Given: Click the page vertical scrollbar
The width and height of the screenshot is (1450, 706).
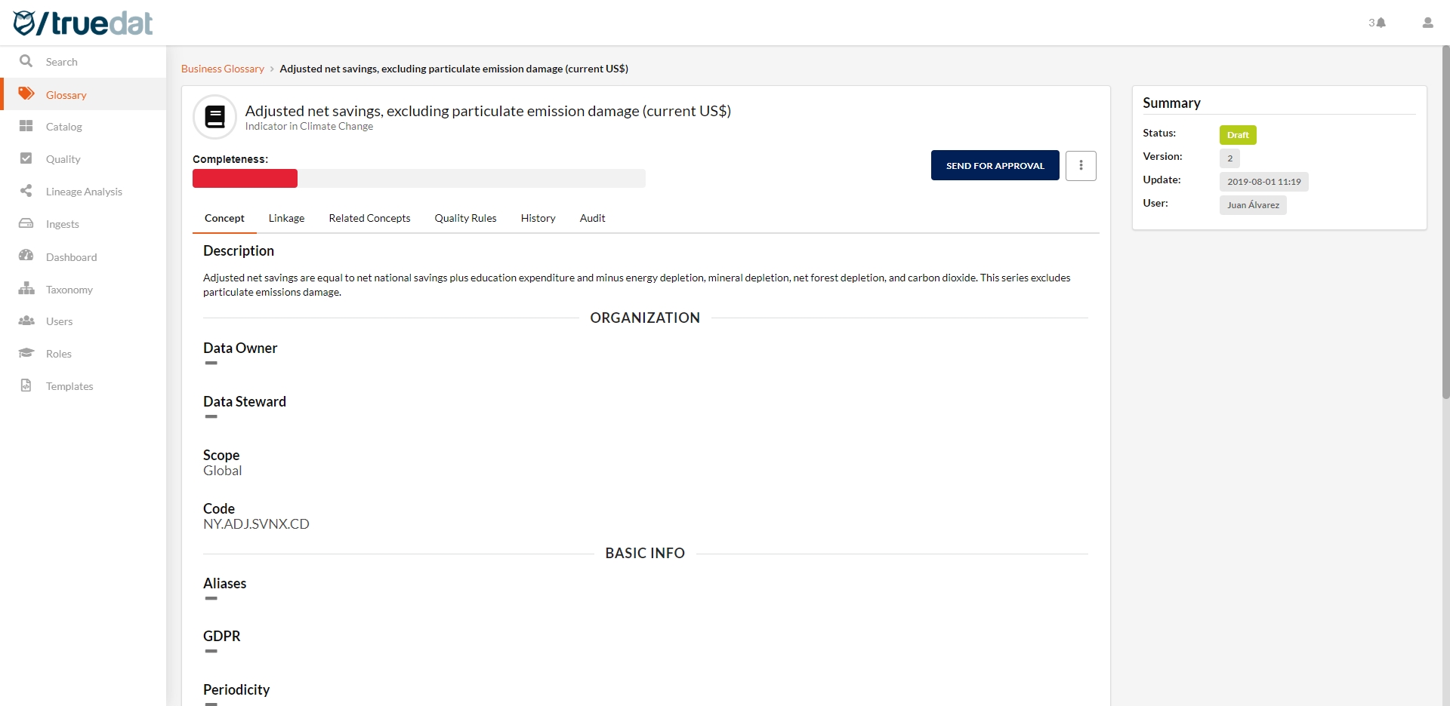Looking at the screenshot, I should coord(1445,226).
